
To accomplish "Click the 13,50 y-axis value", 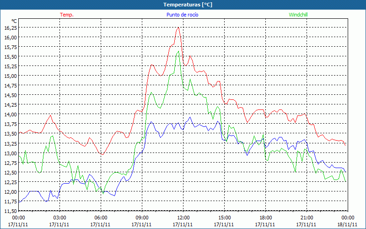I will click(x=10, y=134).
